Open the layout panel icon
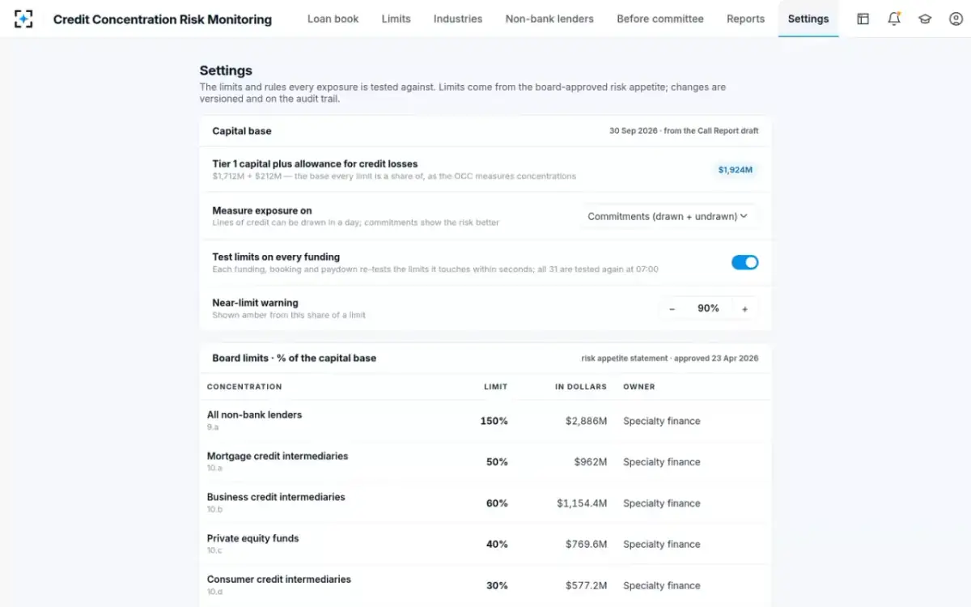971x607 pixels. tap(863, 19)
